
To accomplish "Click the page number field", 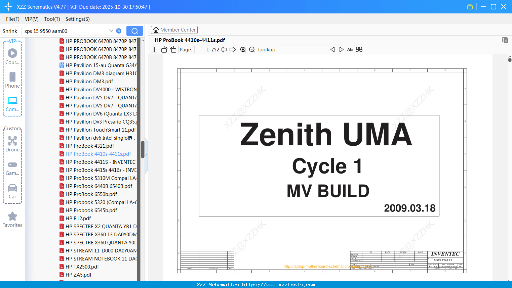I will [x=202, y=50].
